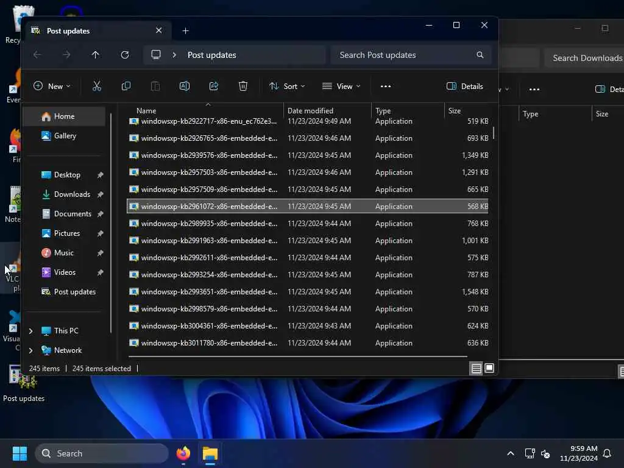This screenshot has width=624, height=468.
Task: Open Pictures in the navigation pane
Action: [66, 233]
